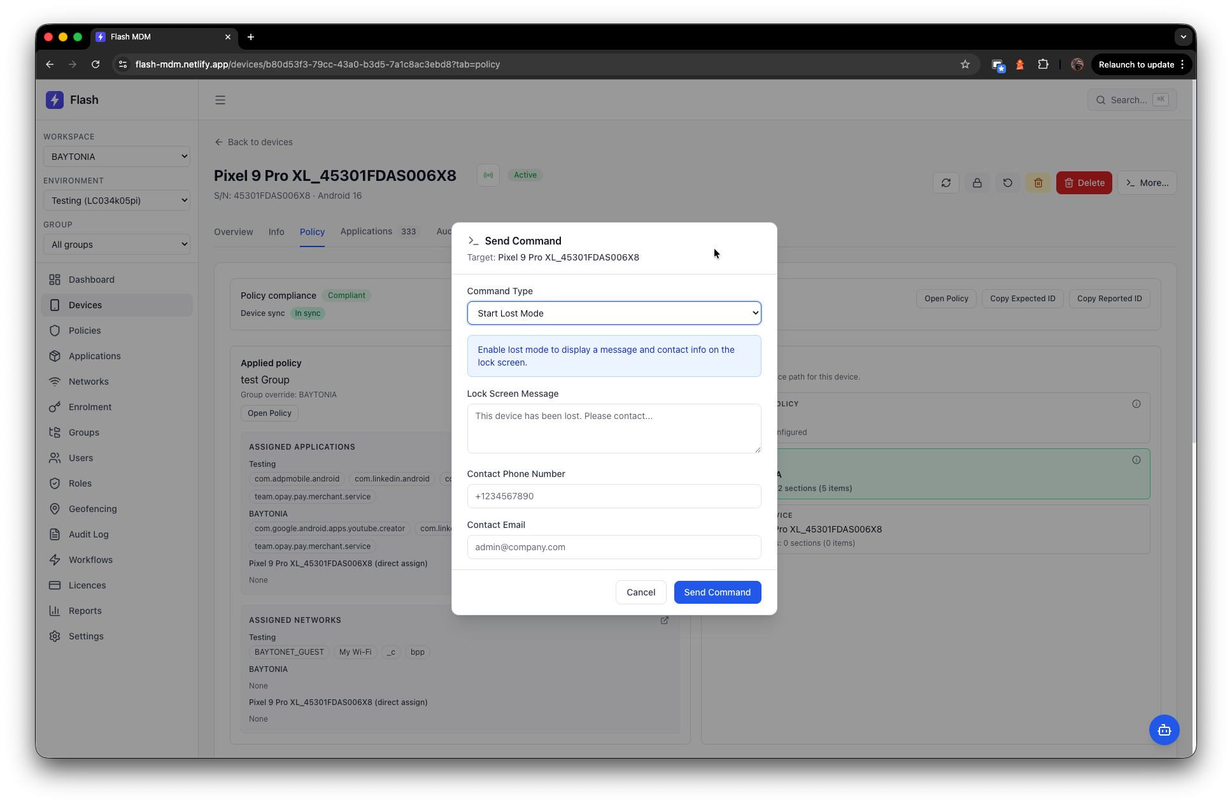Image resolution: width=1232 pixels, height=805 pixels.
Task: Click the yellow wipe trash icon
Action: pos(1038,183)
